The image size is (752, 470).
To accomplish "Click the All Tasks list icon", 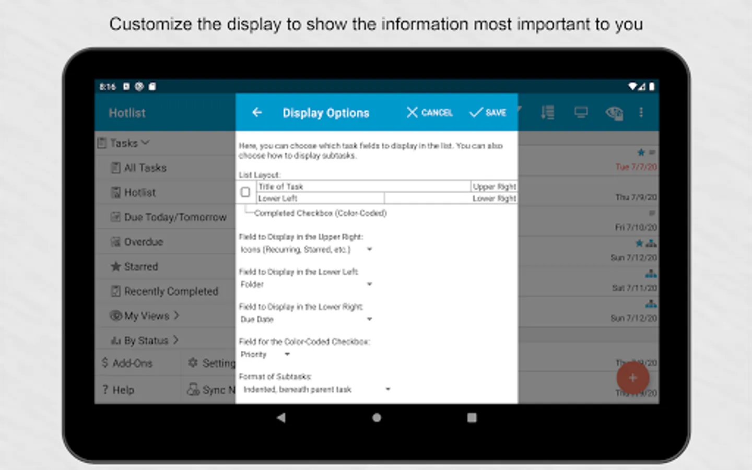I will pos(116,168).
